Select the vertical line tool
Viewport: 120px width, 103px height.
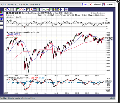pyautogui.click(x=15, y=9)
